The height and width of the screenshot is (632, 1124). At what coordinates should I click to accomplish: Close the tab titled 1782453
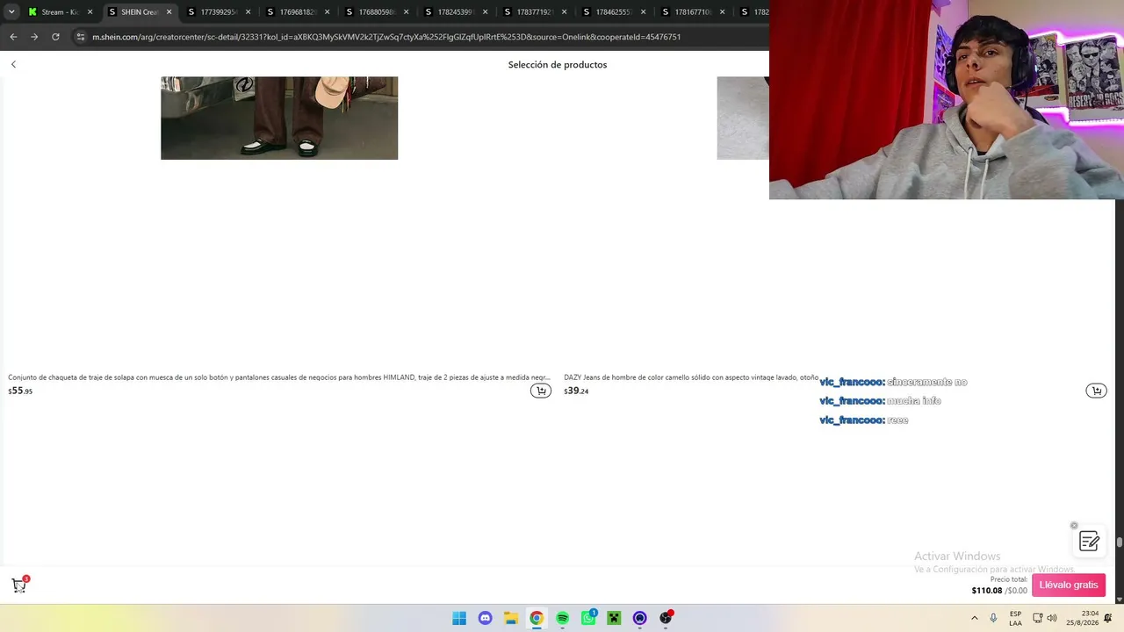485,12
